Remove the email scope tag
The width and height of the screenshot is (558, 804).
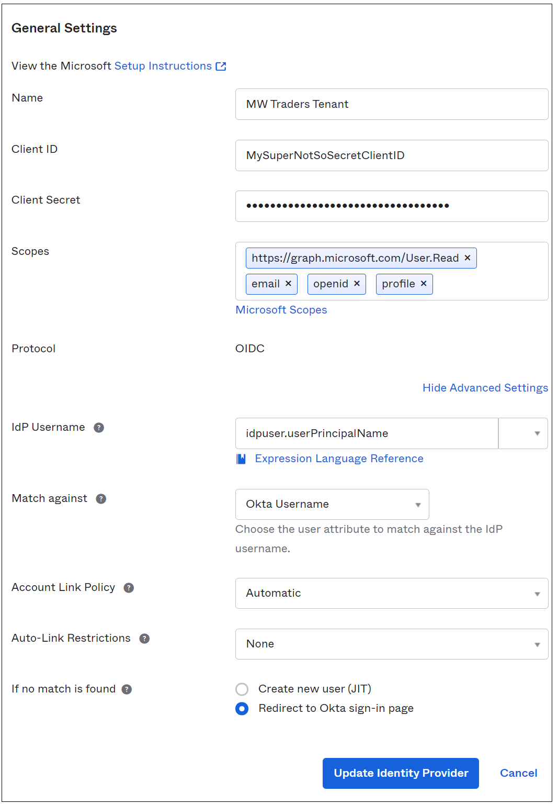click(288, 283)
